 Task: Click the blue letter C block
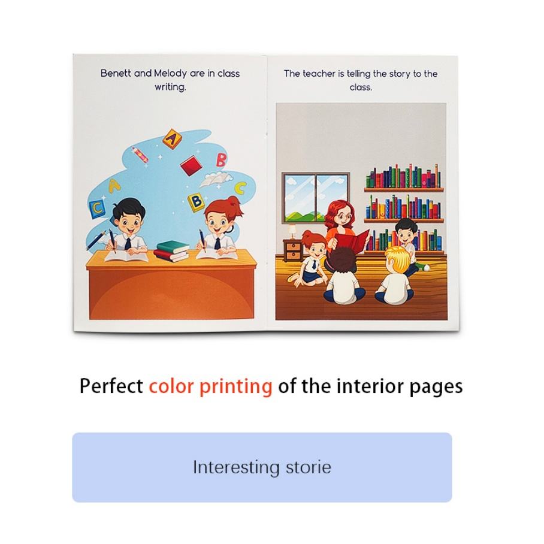[x=95, y=208]
